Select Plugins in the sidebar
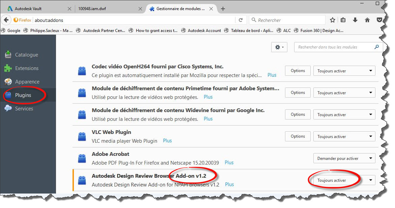The height and width of the screenshot is (208, 395). (23, 95)
